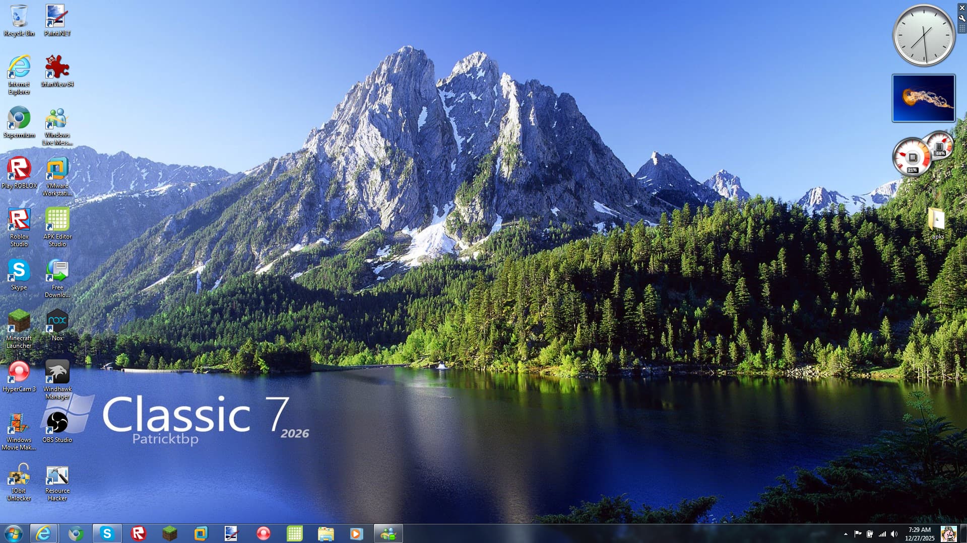Click the volume speaker tray icon
Viewport: 967px width, 543px height.
pos(894,534)
